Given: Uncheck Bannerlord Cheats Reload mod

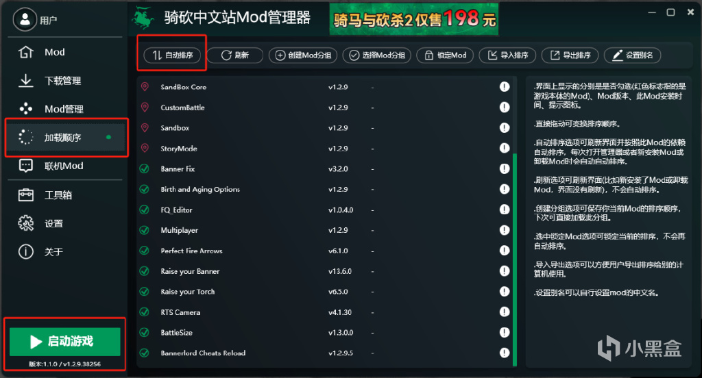Looking at the screenshot, I should [144, 353].
